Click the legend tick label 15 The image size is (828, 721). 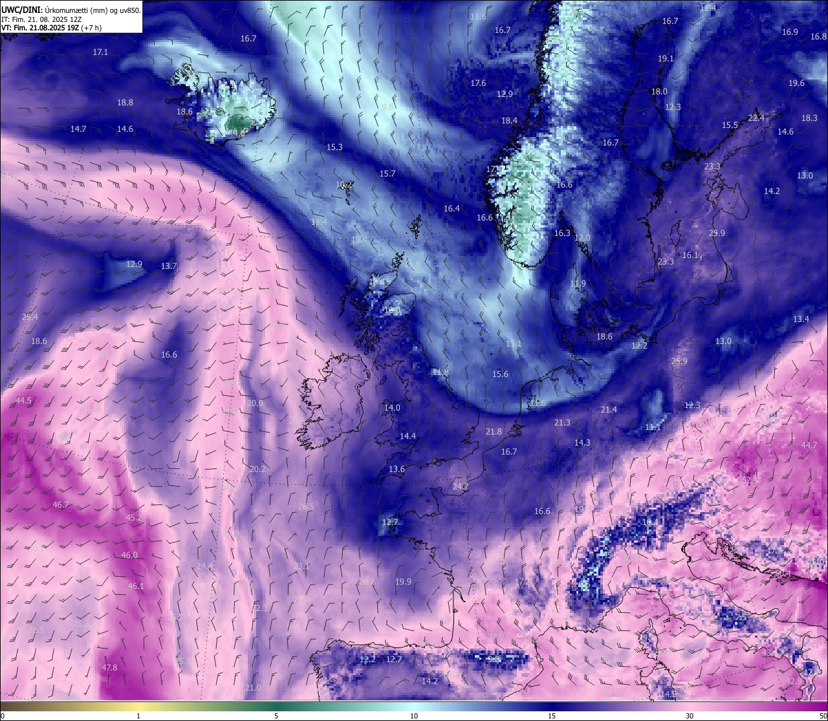[552, 716]
